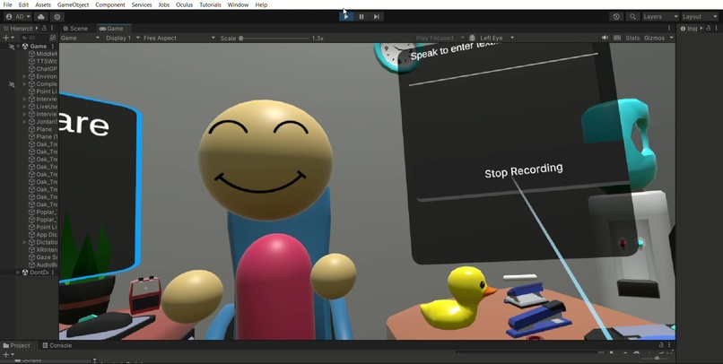Expand the DontDe scene in Hierarchy
Viewport: 723px width, 364px height.
pyautogui.click(x=18, y=273)
